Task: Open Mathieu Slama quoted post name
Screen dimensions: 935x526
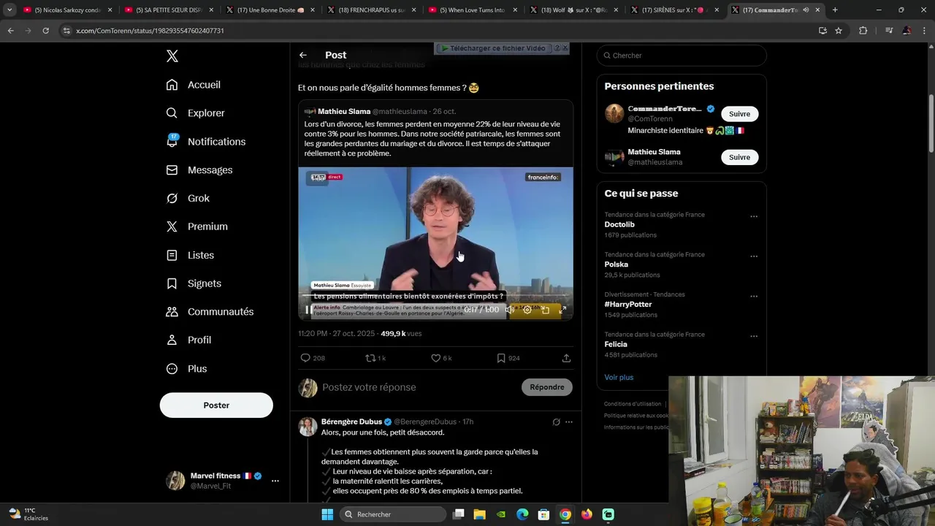Action: pos(344,112)
